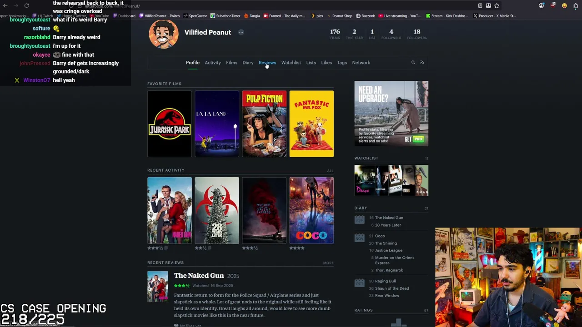Click the browser bookmark star icon

click(497, 5)
